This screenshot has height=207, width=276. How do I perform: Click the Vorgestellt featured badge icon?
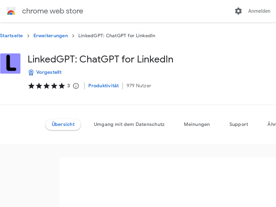pyautogui.click(x=31, y=72)
